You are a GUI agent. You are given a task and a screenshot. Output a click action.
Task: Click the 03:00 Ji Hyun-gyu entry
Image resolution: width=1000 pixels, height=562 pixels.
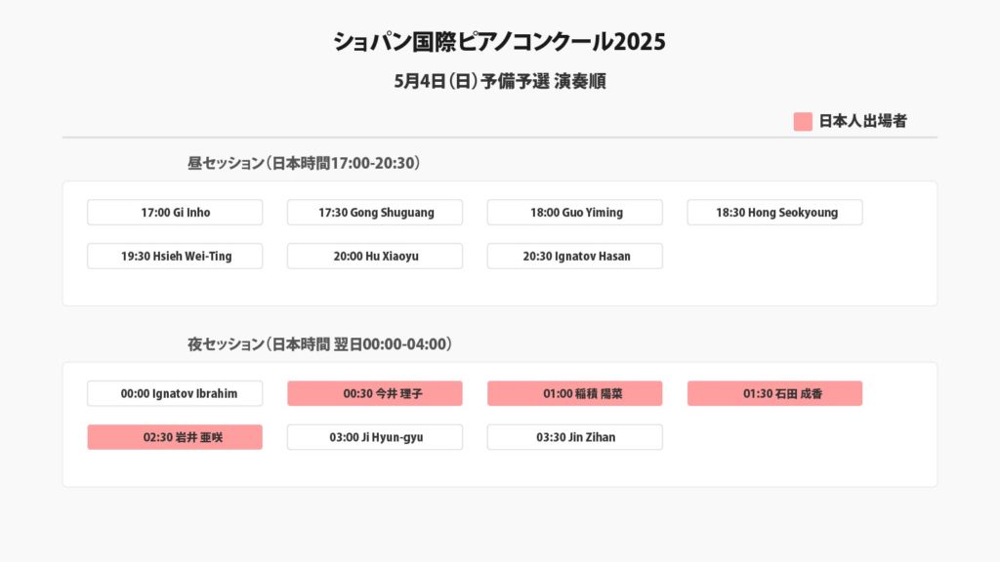point(375,438)
